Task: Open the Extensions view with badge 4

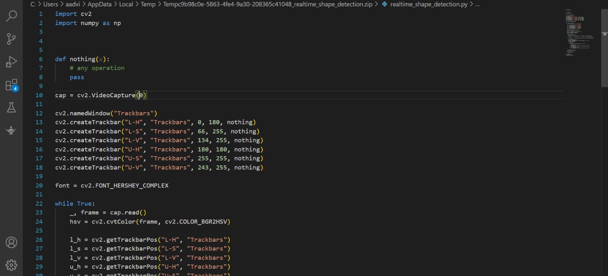Action: tap(11, 85)
